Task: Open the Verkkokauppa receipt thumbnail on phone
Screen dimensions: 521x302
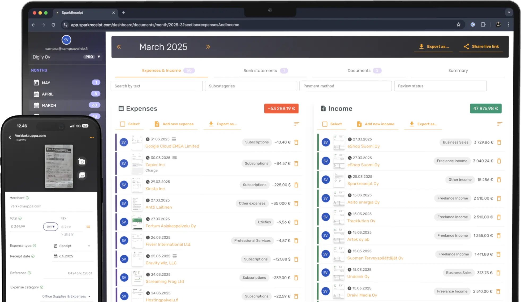Action: click(59, 166)
